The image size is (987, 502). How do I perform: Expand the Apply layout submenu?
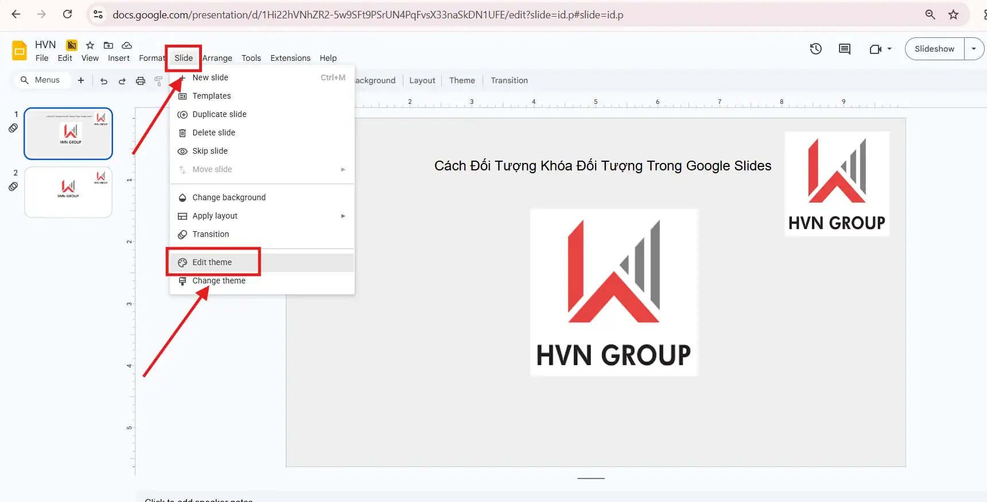[x=343, y=216]
